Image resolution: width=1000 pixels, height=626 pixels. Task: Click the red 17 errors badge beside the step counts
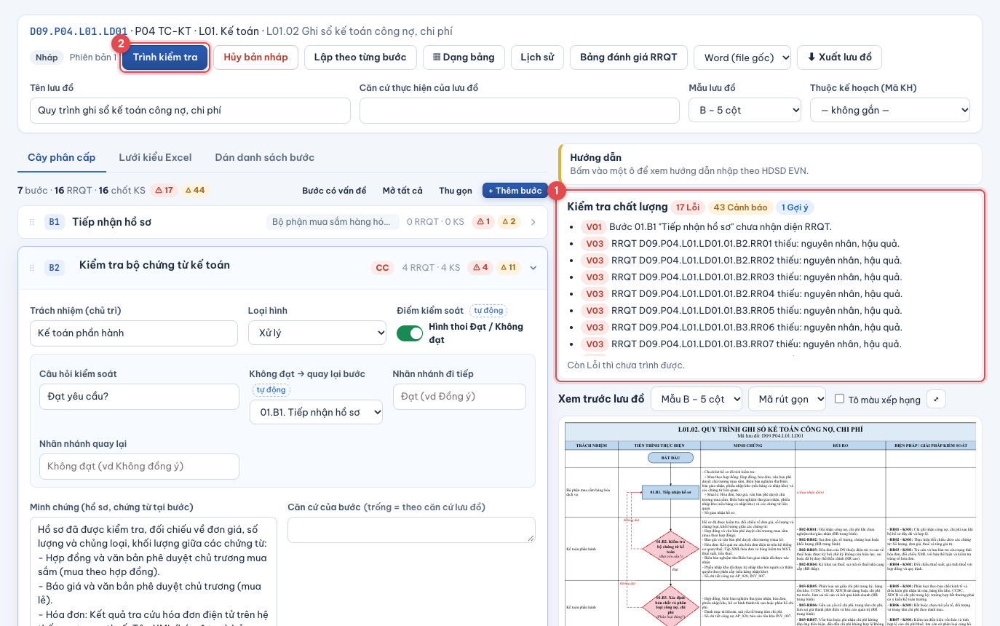point(164,191)
